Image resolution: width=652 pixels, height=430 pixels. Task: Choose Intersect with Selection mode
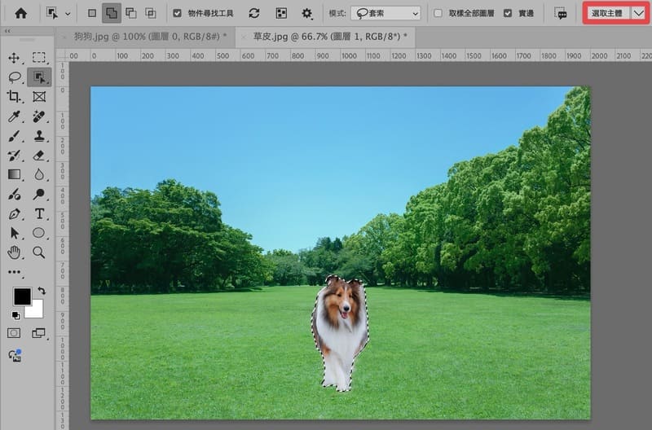click(151, 13)
